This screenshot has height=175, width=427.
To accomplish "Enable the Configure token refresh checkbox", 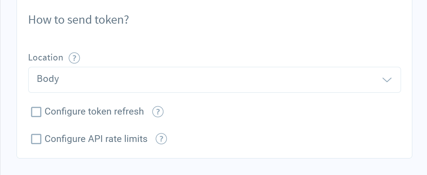I will 36,112.
